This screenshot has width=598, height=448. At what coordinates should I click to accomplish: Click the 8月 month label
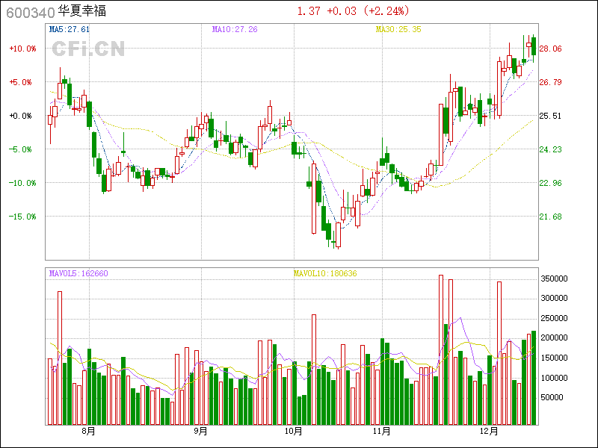pos(89,432)
